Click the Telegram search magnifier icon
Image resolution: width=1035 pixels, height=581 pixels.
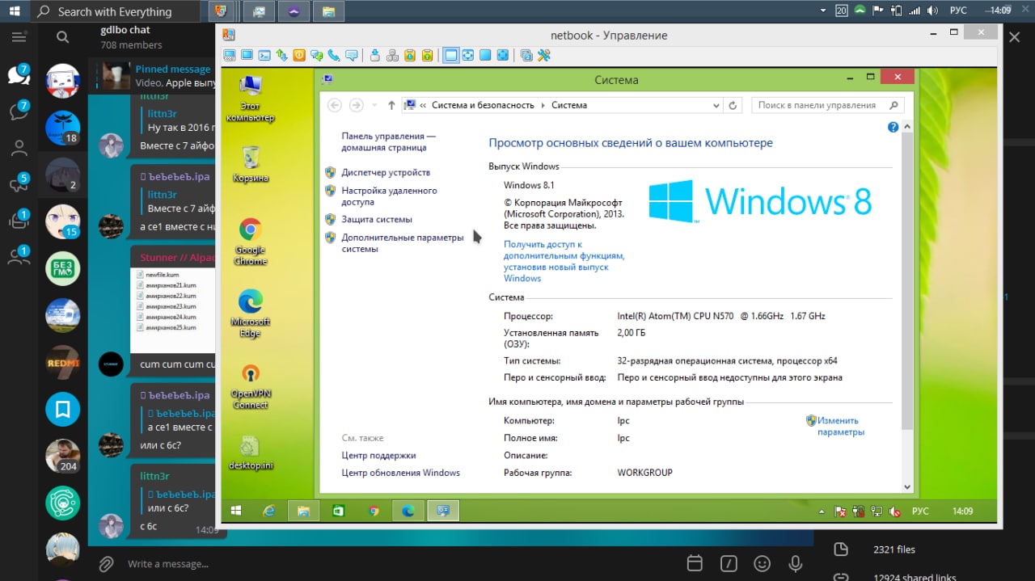coord(63,37)
